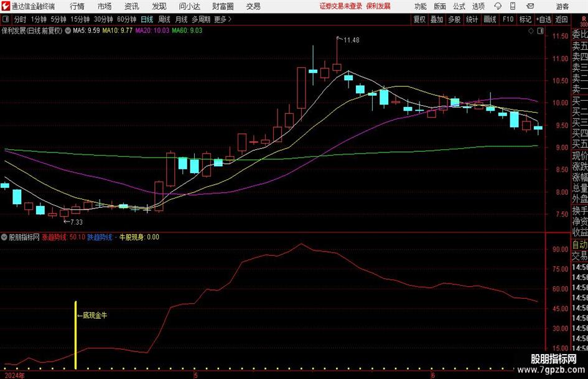Open the mail messages icon
The width and height of the screenshot is (588, 379).
pos(530,6)
